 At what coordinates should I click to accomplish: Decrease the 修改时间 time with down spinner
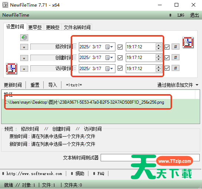[158, 49]
